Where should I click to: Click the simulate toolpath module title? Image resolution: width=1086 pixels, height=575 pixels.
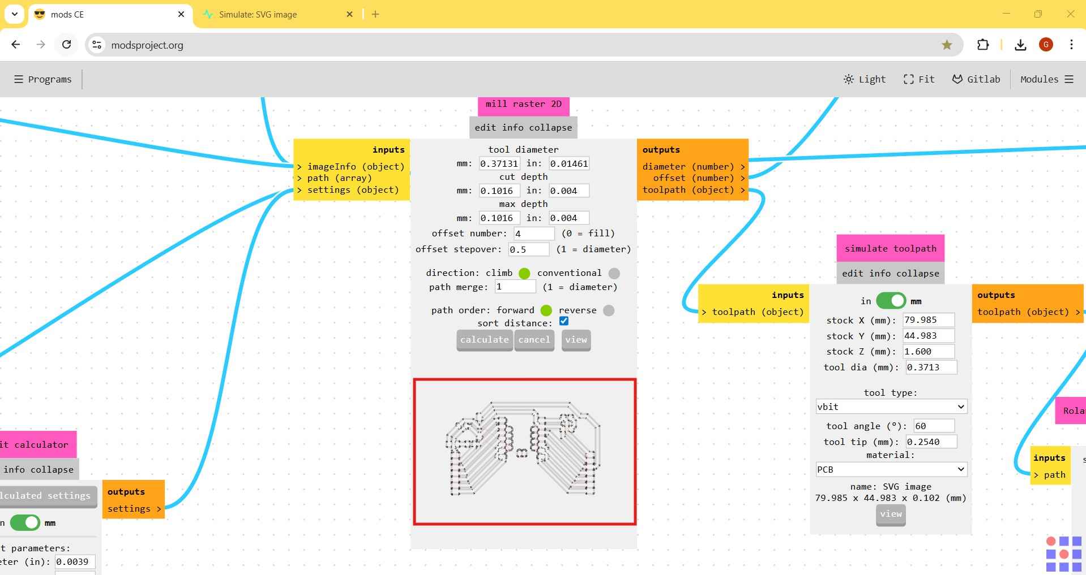891,248
